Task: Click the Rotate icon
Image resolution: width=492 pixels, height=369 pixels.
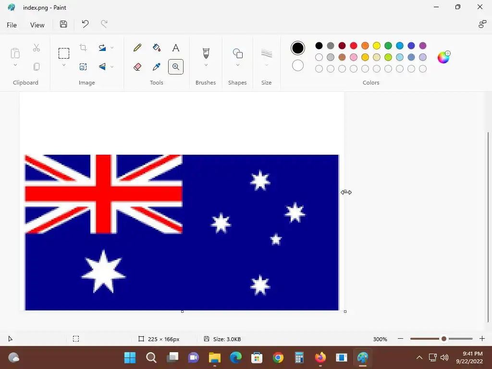Action: [102, 48]
